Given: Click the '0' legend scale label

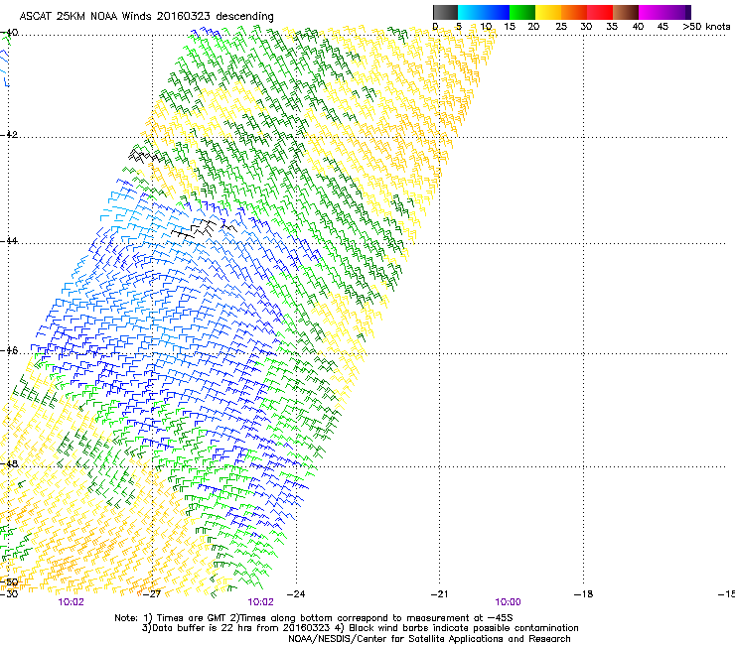Looking at the screenshot, I should coord(435,27).
